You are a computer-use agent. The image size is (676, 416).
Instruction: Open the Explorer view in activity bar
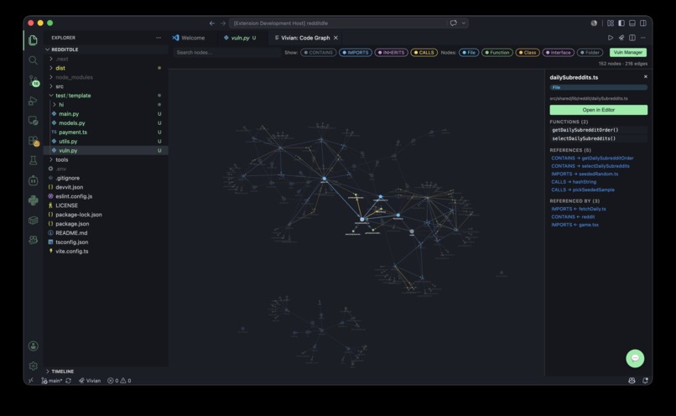pos(33,40)
